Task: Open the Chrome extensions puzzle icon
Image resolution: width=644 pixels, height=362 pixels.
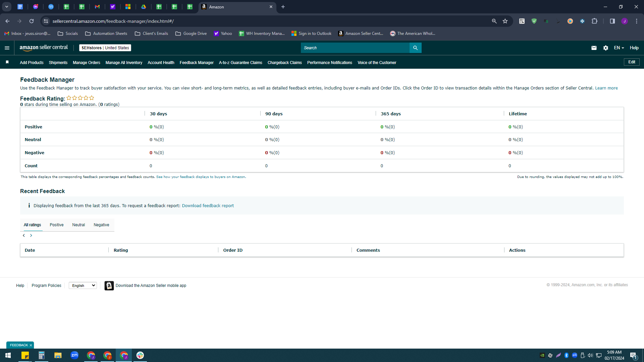Action: 594,21
